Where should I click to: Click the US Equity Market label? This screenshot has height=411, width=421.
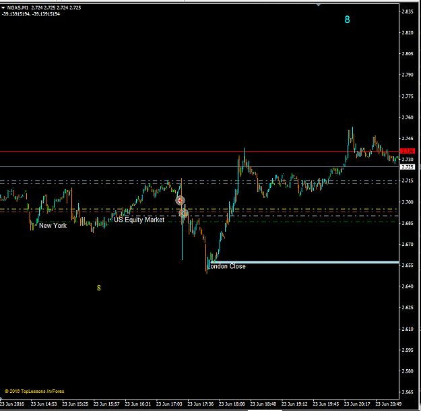point(139,220)
